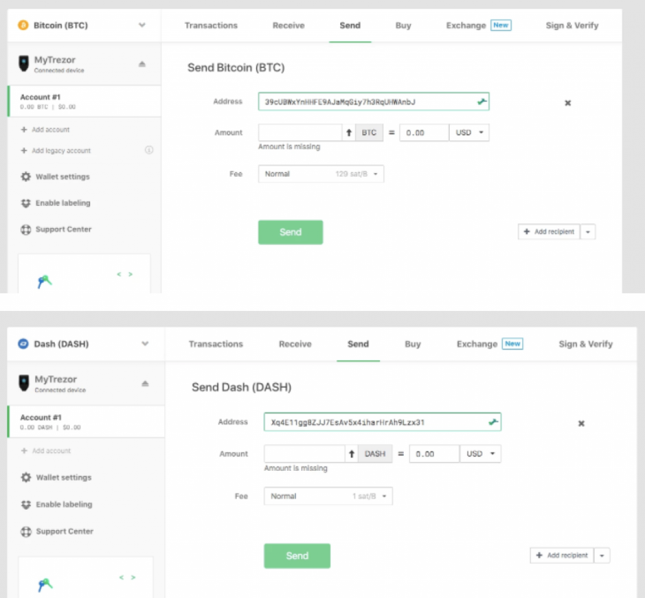Click the plus icon beside Add legacy account
Viewport: 645px width, 598px height.
(24, 150)
